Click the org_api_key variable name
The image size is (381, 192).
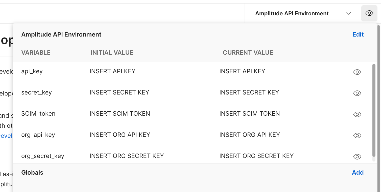[x=38, y=135]
